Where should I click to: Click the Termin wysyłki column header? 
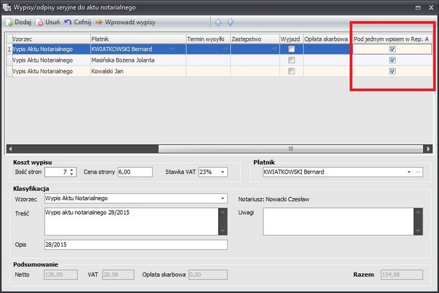coord(207,39)
